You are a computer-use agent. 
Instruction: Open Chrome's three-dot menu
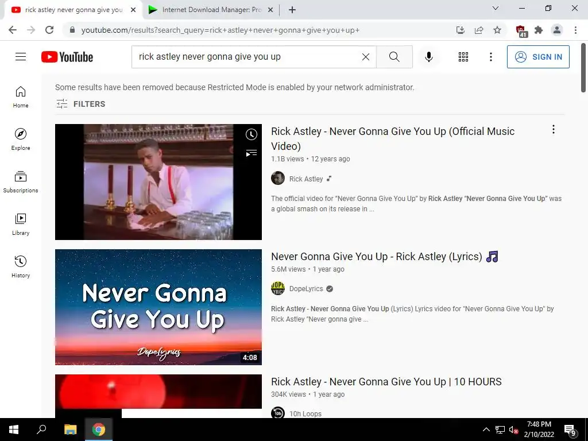[575, 30]
